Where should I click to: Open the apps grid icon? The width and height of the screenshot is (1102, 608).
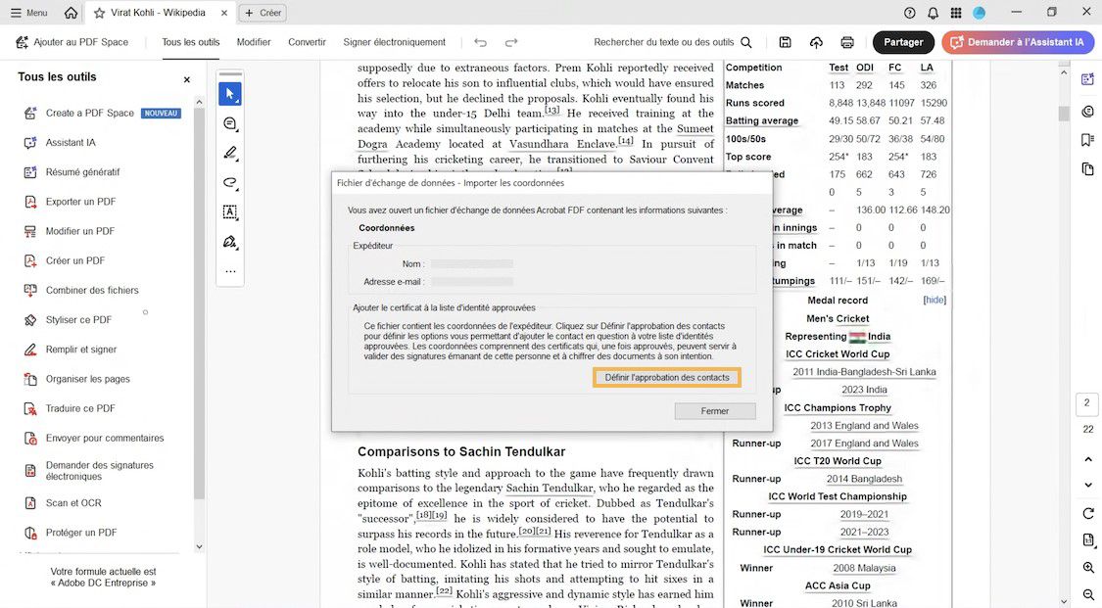956,13
